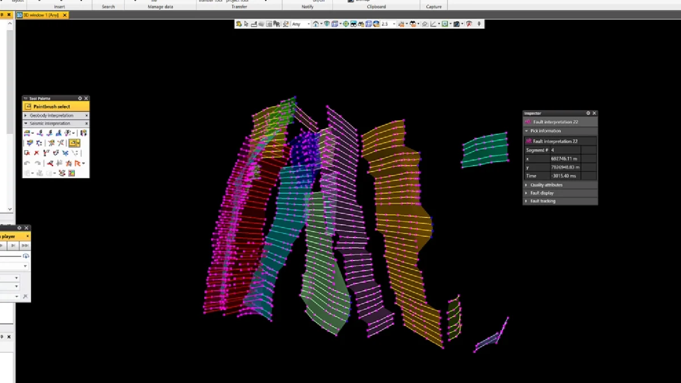Click the scroll down arrow on left pane
Image resolution: width=681 pixels, height=383 pixels.
click(x=10, y=209)
